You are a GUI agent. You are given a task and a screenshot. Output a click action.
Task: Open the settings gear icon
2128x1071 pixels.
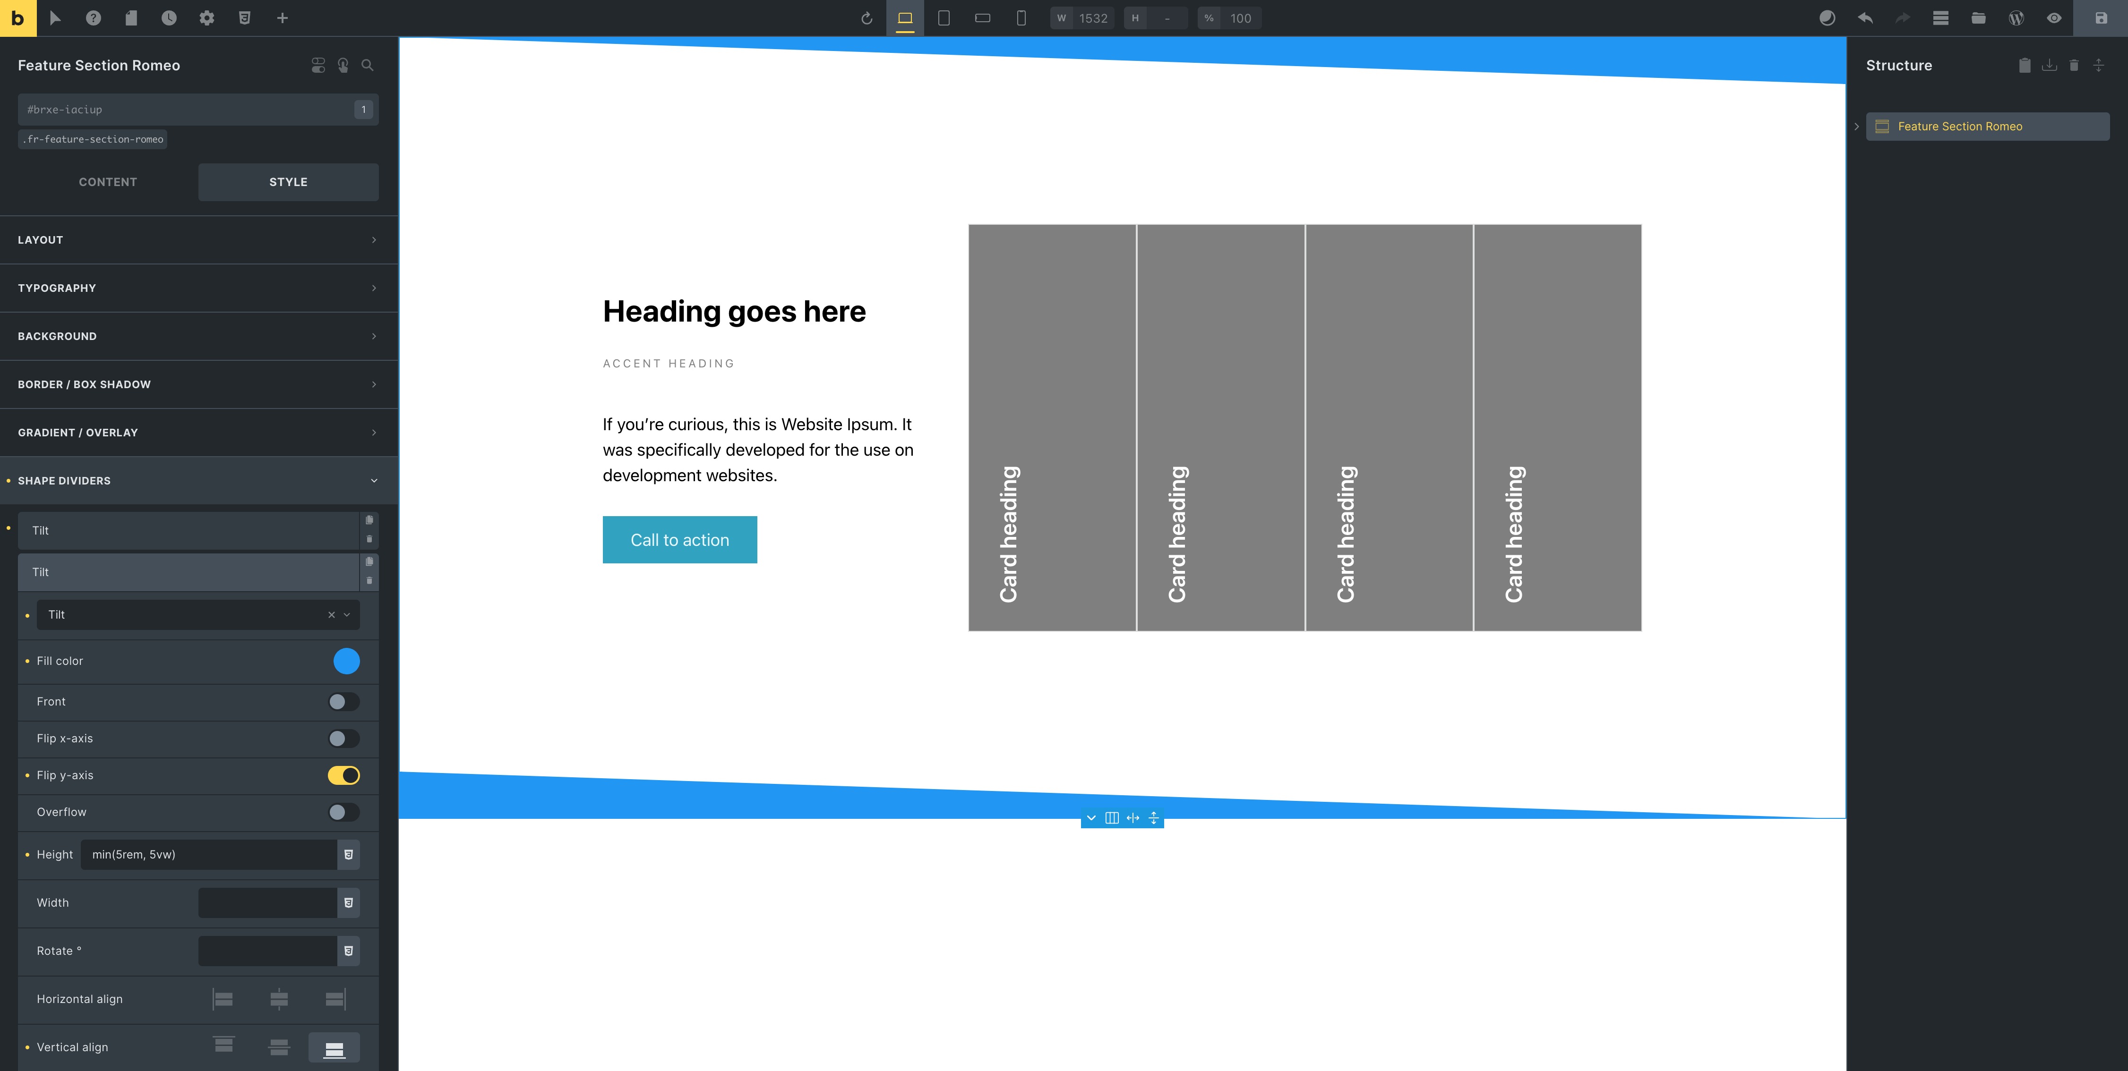click(206, 18)
